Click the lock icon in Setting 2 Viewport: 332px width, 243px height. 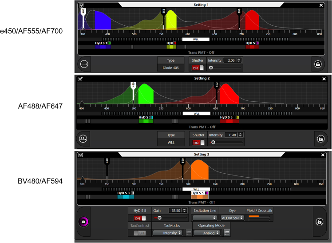[320, 138]
